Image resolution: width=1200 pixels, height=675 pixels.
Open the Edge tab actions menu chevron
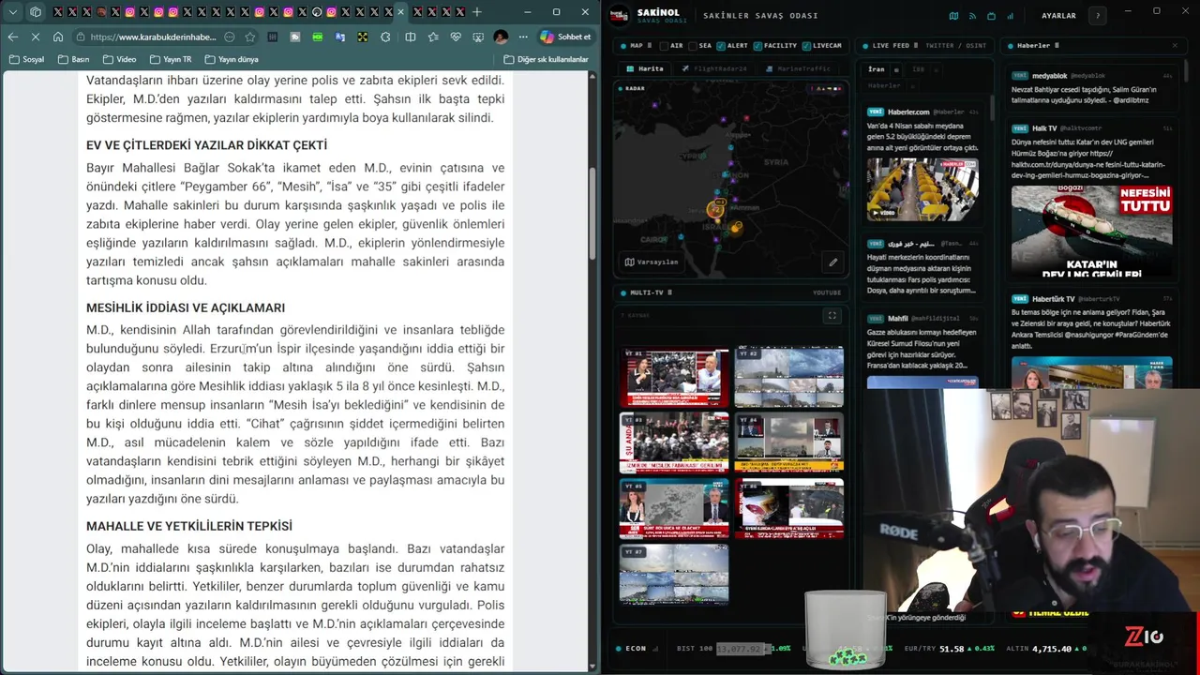tap(12, 12)
